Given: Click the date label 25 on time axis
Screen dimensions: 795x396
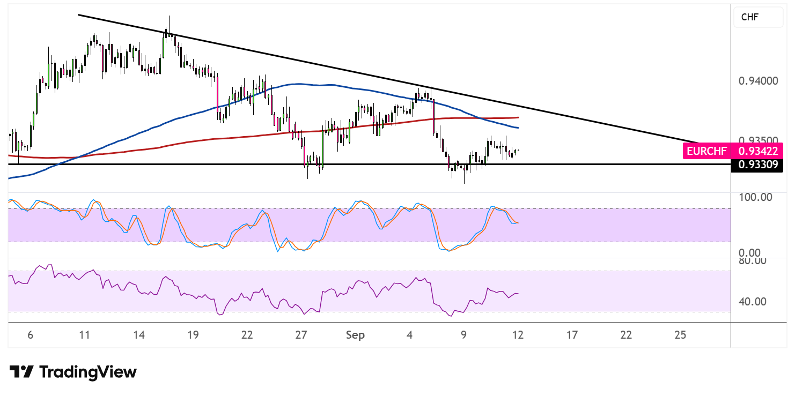Looking at the screenshot, I should [680, 335].
